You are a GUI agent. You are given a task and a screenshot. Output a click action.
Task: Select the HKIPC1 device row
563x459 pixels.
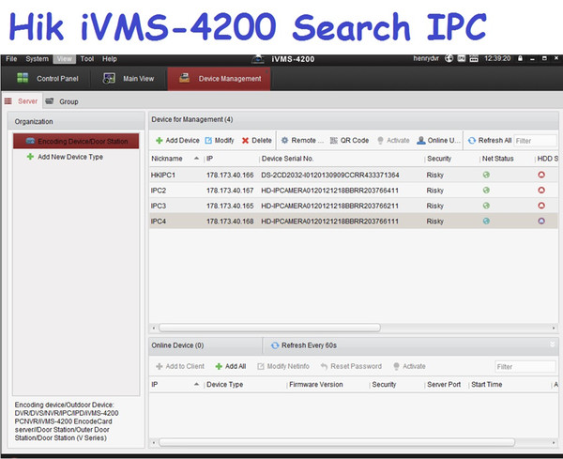(x=354, y=175)
